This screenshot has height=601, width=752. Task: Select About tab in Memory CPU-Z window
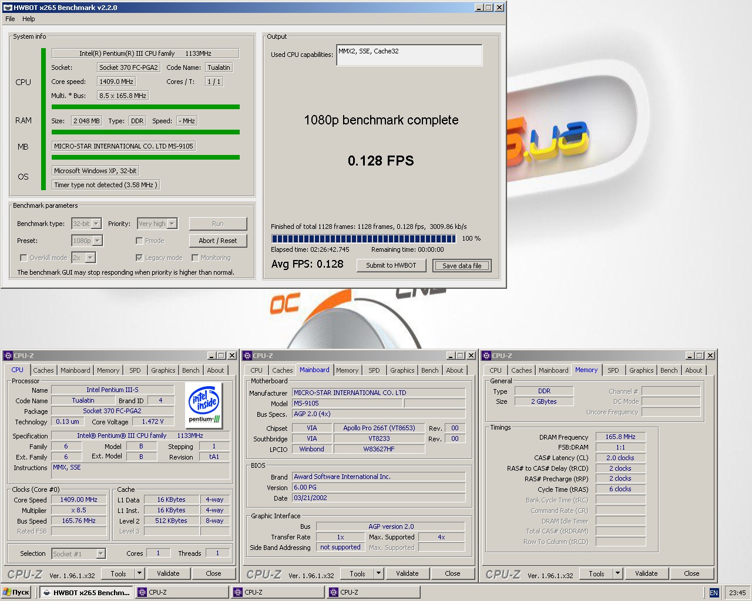click(x=694, y=370)
